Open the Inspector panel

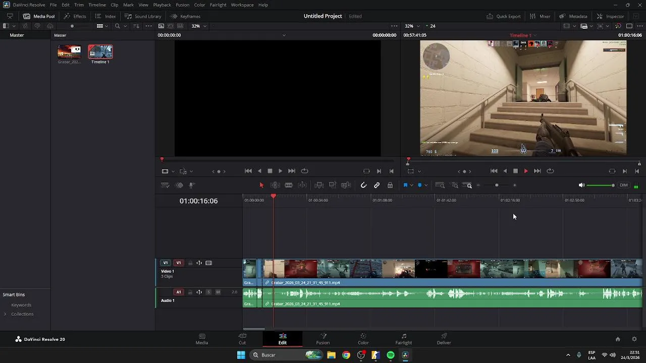(x=610, y=16)
